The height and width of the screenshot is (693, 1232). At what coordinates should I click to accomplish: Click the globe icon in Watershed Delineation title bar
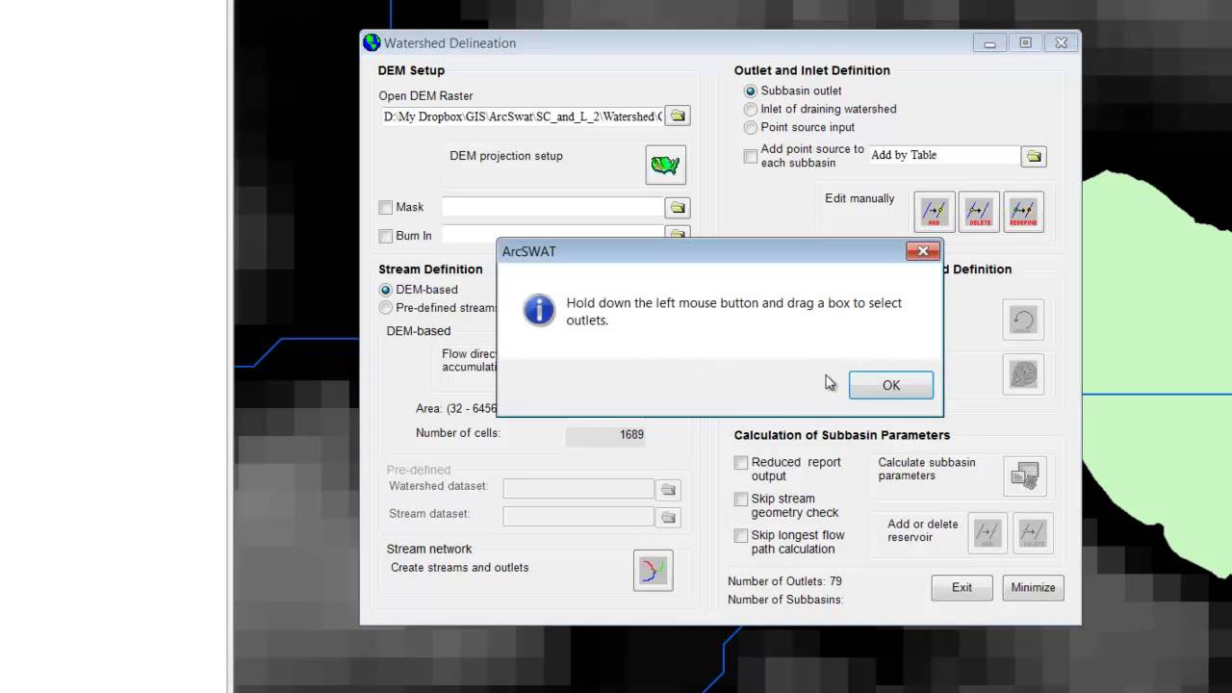click(372, 42)
